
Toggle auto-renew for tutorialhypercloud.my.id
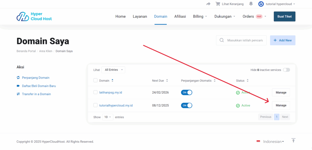[186, 106]
